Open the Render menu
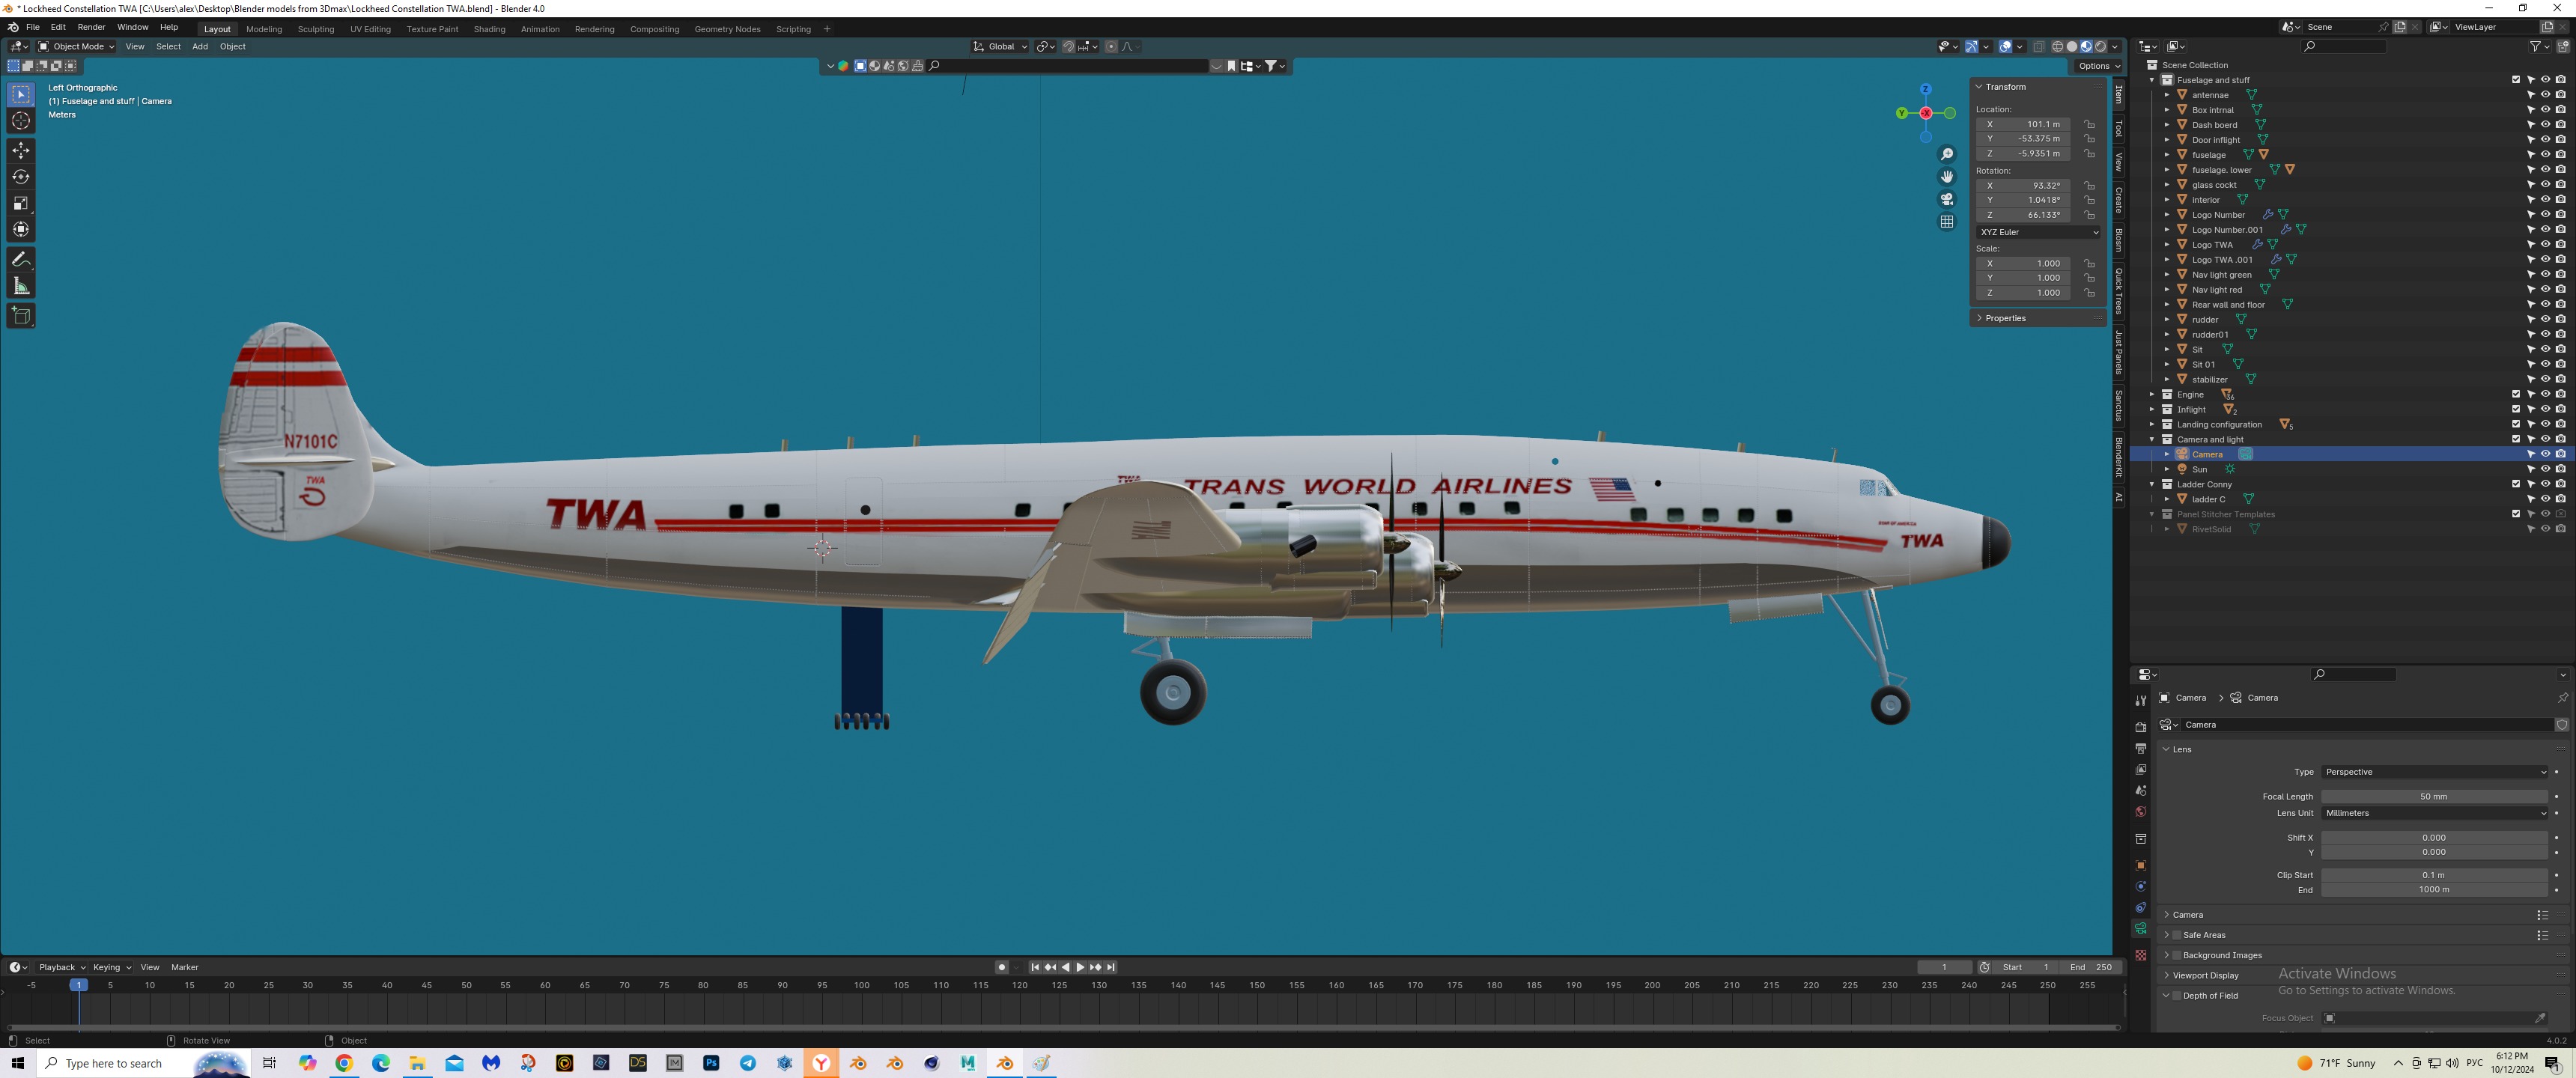Screen dimensions: 2576x1078 (91, 27)
